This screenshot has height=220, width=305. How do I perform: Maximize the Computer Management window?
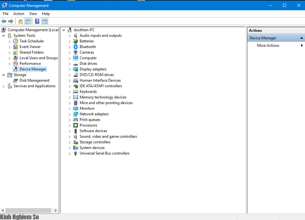pyautogui.click(x=284, y=5)
